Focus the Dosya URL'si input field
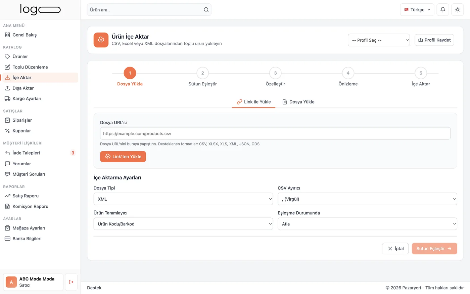Viewport: 470px width, 294px height. point(275,133)
